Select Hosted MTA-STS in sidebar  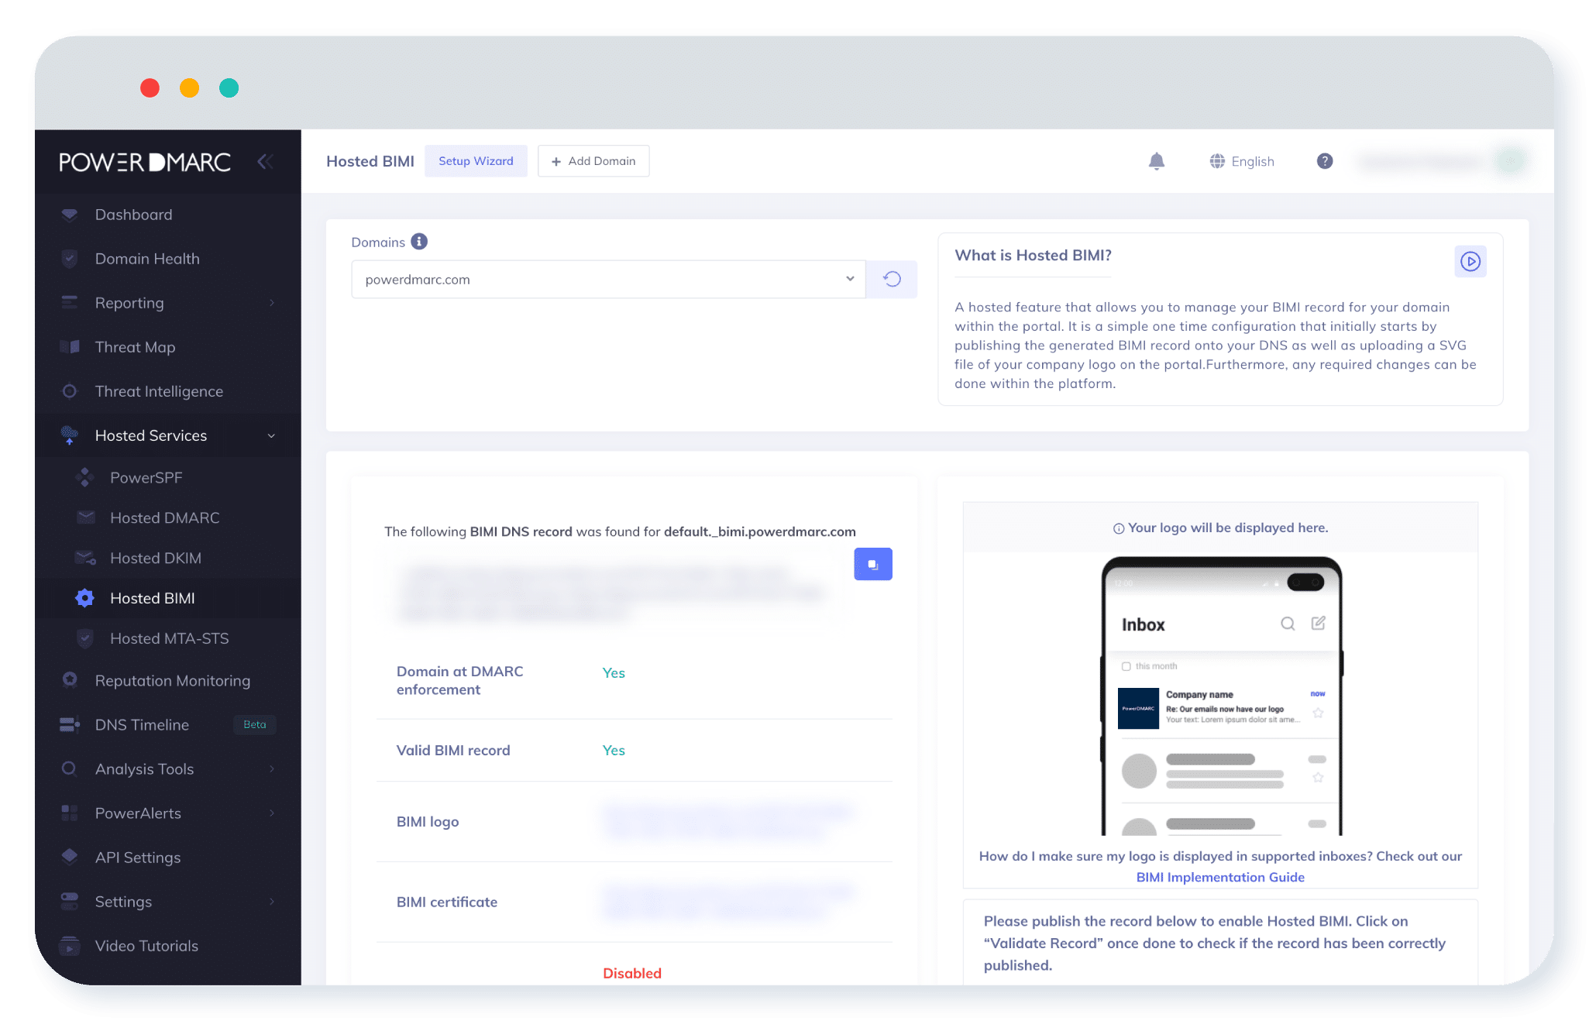click(x=169, y=638)
